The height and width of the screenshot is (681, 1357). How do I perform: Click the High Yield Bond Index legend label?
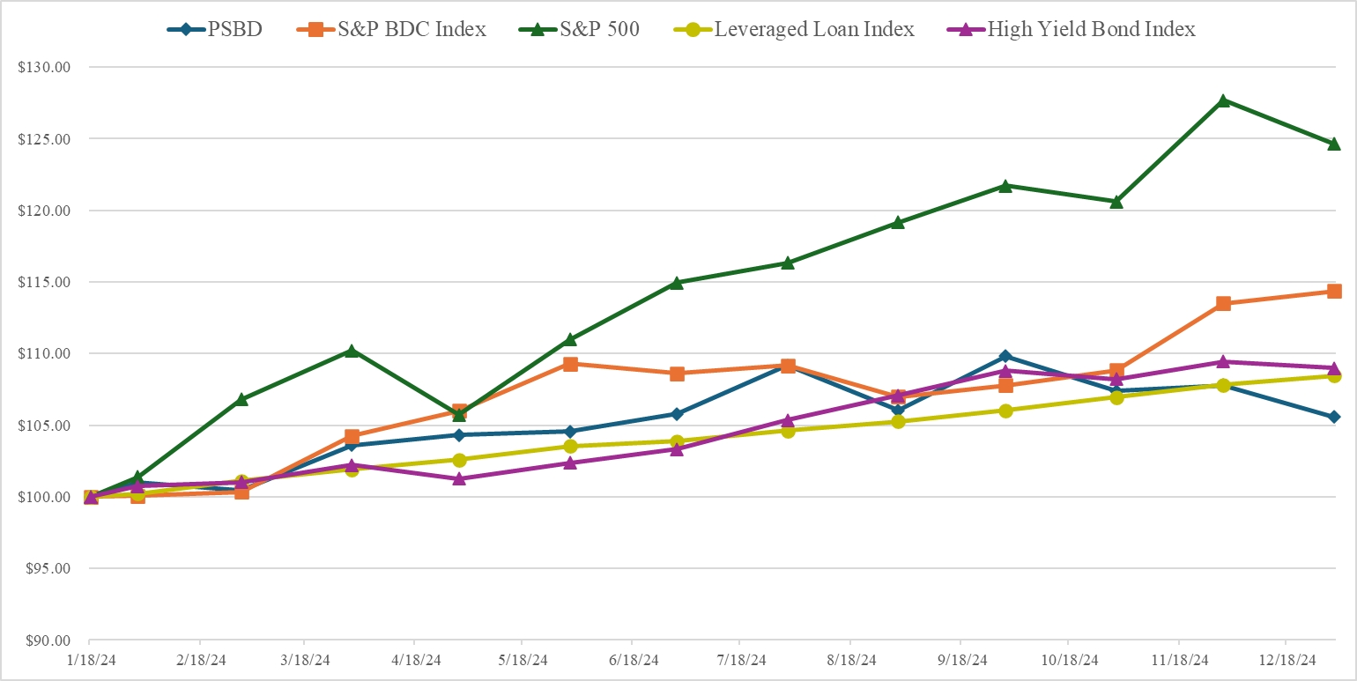pyautogui.click(x=1091, y=29)
